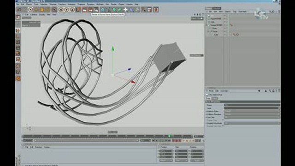Toggle the X axis lock
295x166 pixels.
coord(61,10)
